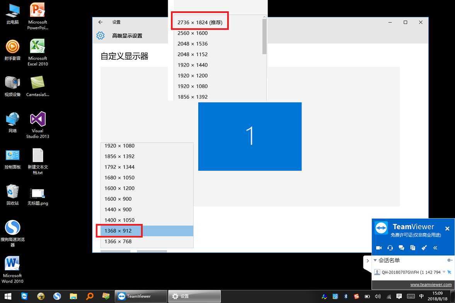The height and width of the screenshot is (303, 455).
Task: Select 回收站 recycle bin icon
Action: (12, 195)
